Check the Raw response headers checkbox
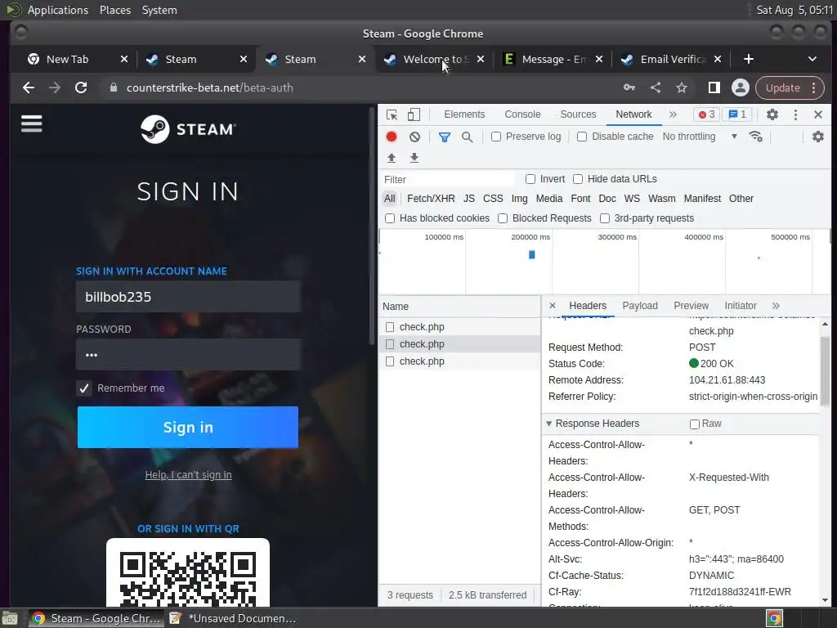 tap(695, 424)
